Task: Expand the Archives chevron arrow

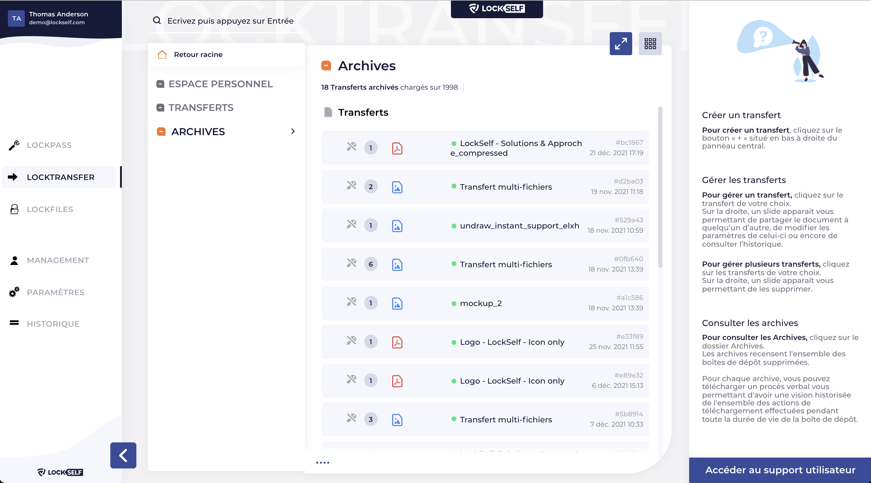Action: (x=293, y=131)
